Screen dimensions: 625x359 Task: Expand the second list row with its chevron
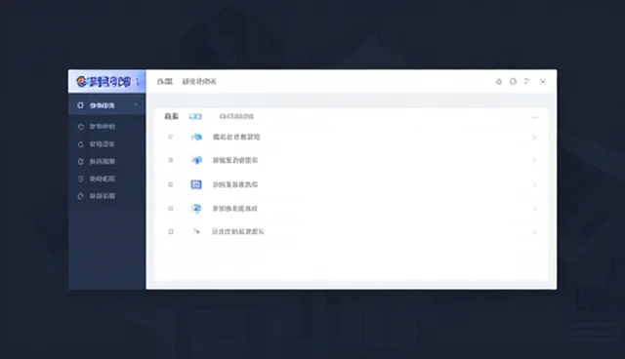534,160
